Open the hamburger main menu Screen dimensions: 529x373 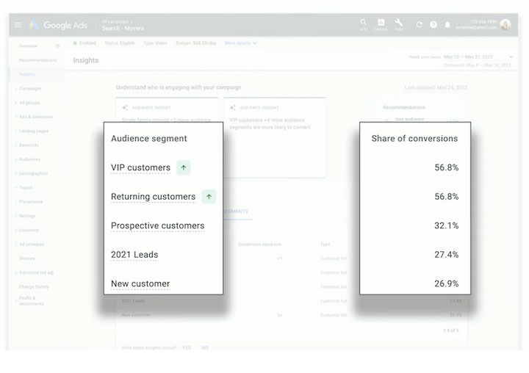click(x=18, y=25)
